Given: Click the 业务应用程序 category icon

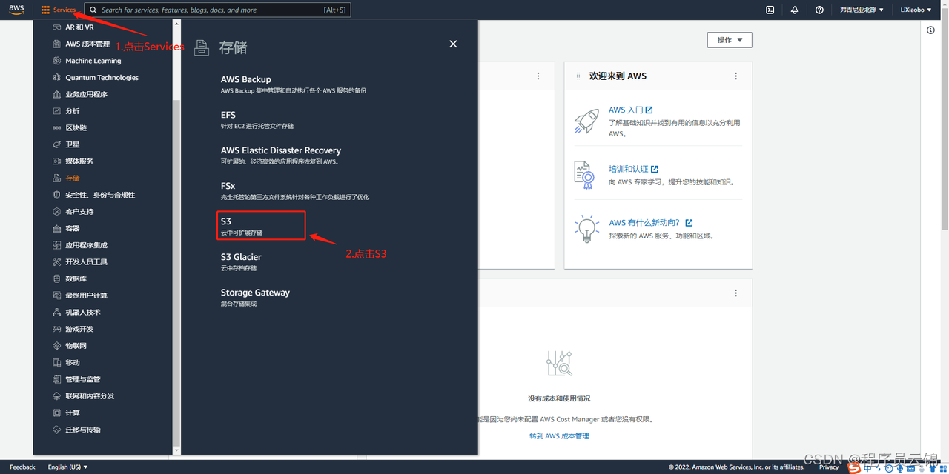Looking at the screenshot, I should [57, 94].
